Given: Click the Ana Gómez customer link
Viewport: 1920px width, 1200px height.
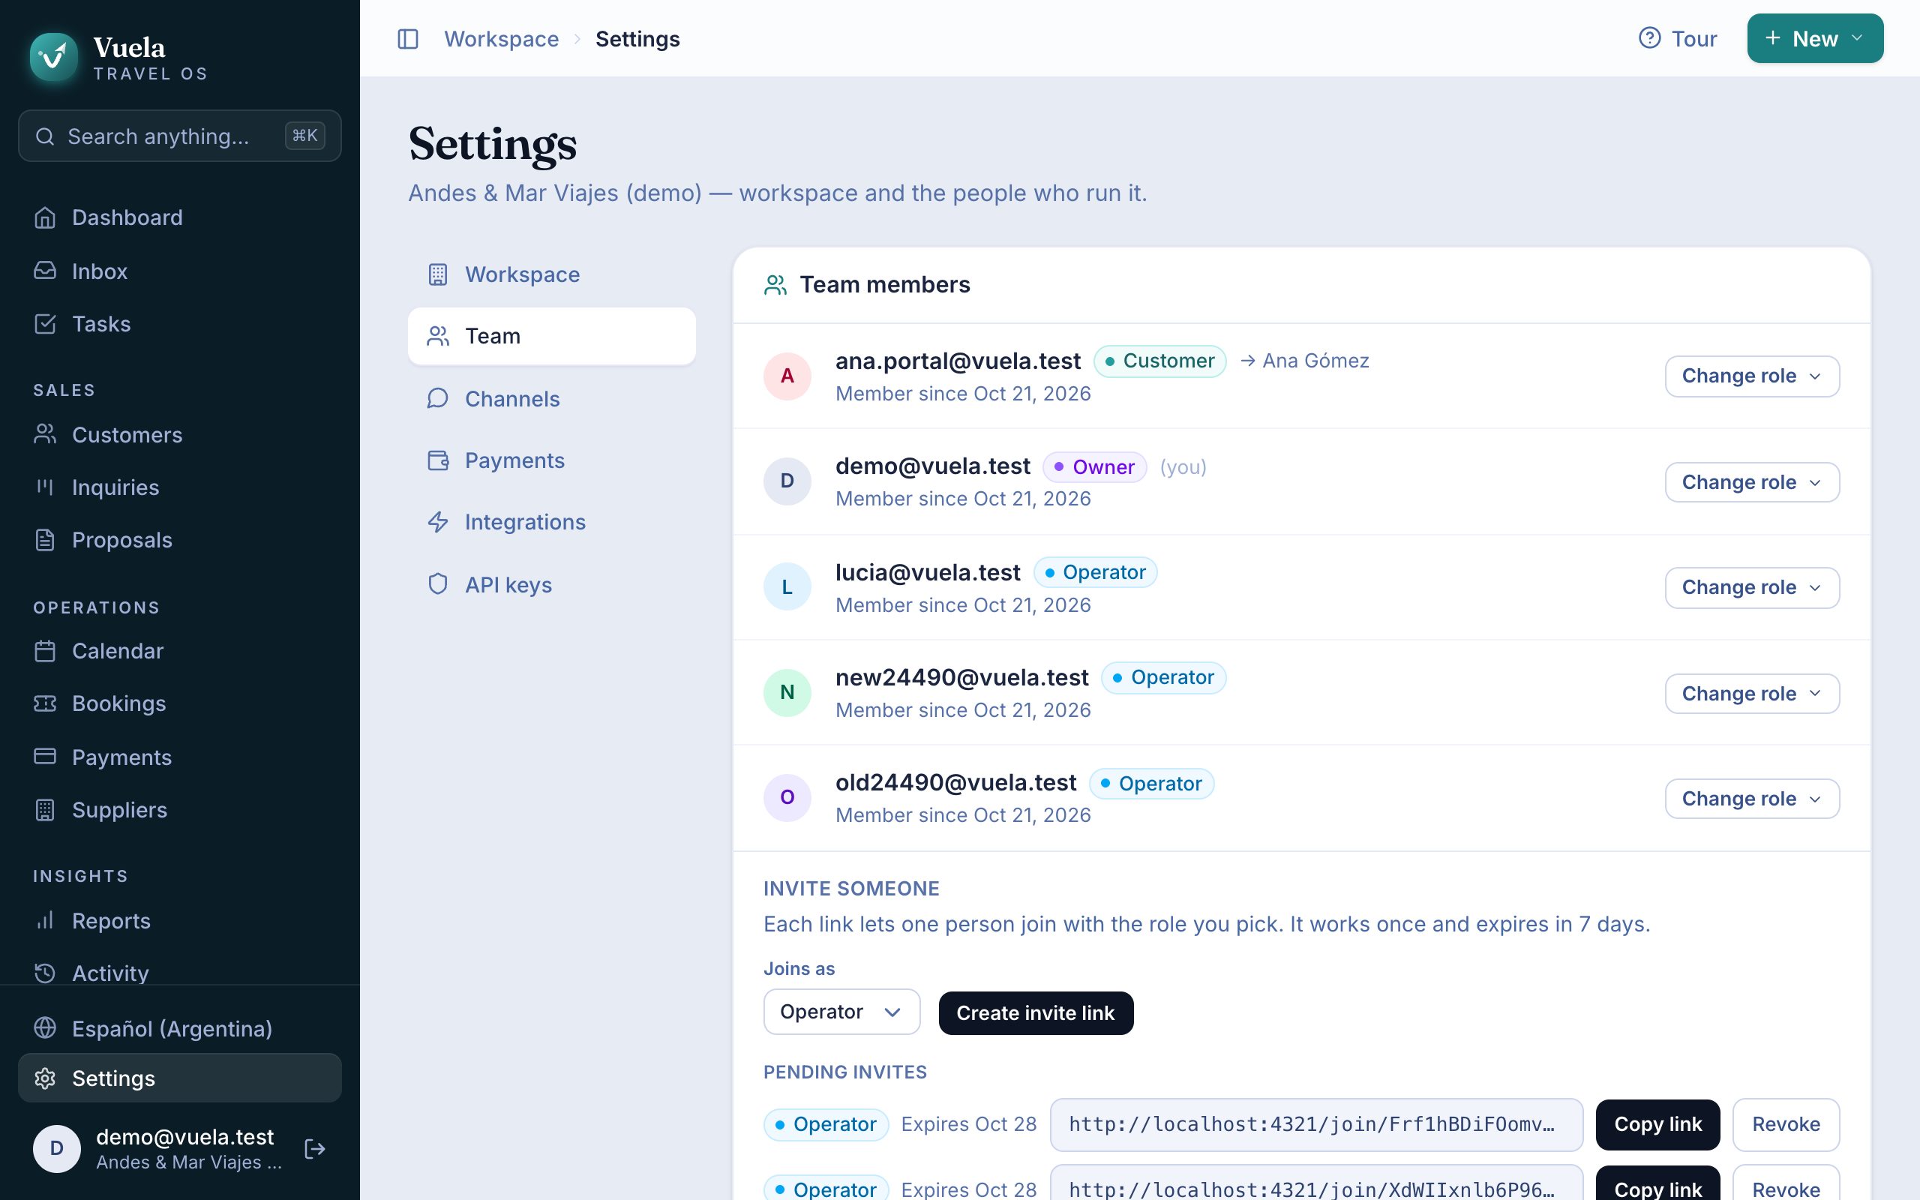Looking at the screenshot, I should 1304,361.
